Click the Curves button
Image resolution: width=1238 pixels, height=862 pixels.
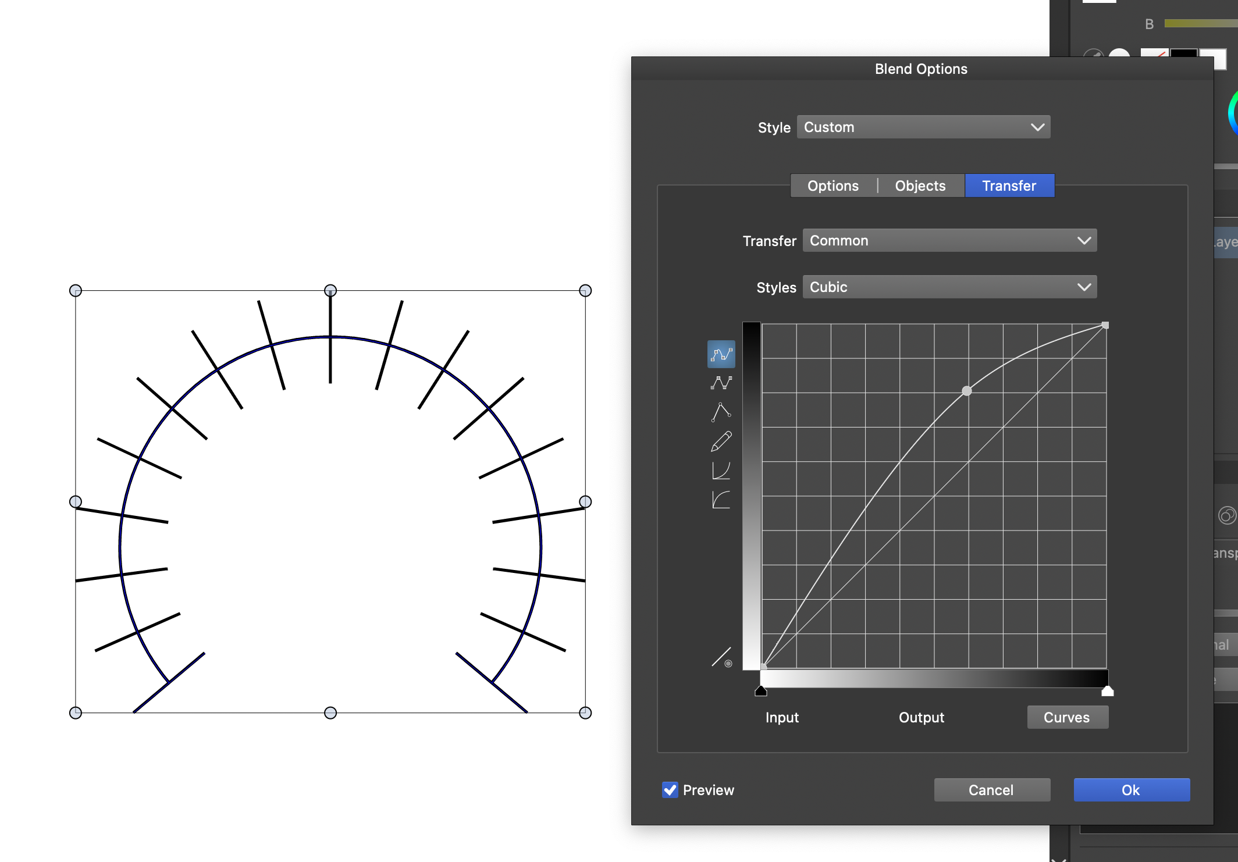point(1067,717)
